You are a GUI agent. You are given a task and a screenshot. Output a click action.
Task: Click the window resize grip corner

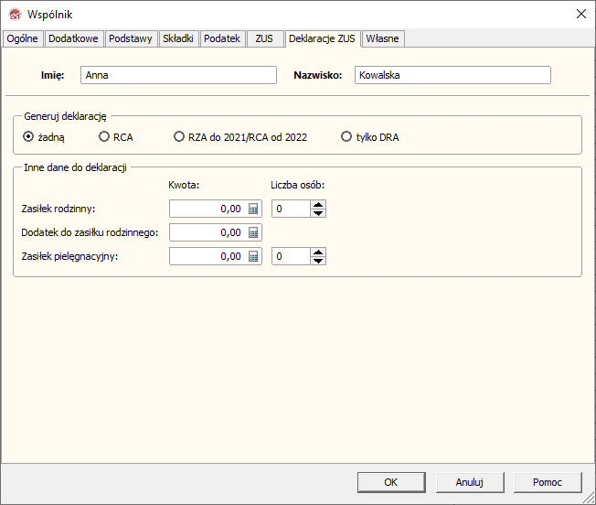(x=590, y=499)
